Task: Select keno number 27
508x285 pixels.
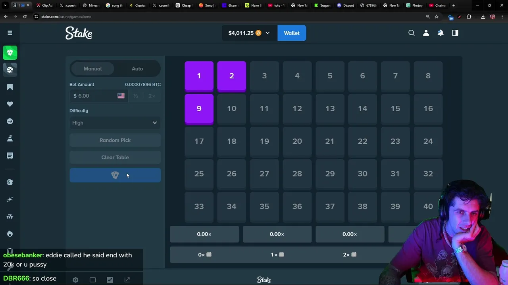Action: tap(264, 174)
